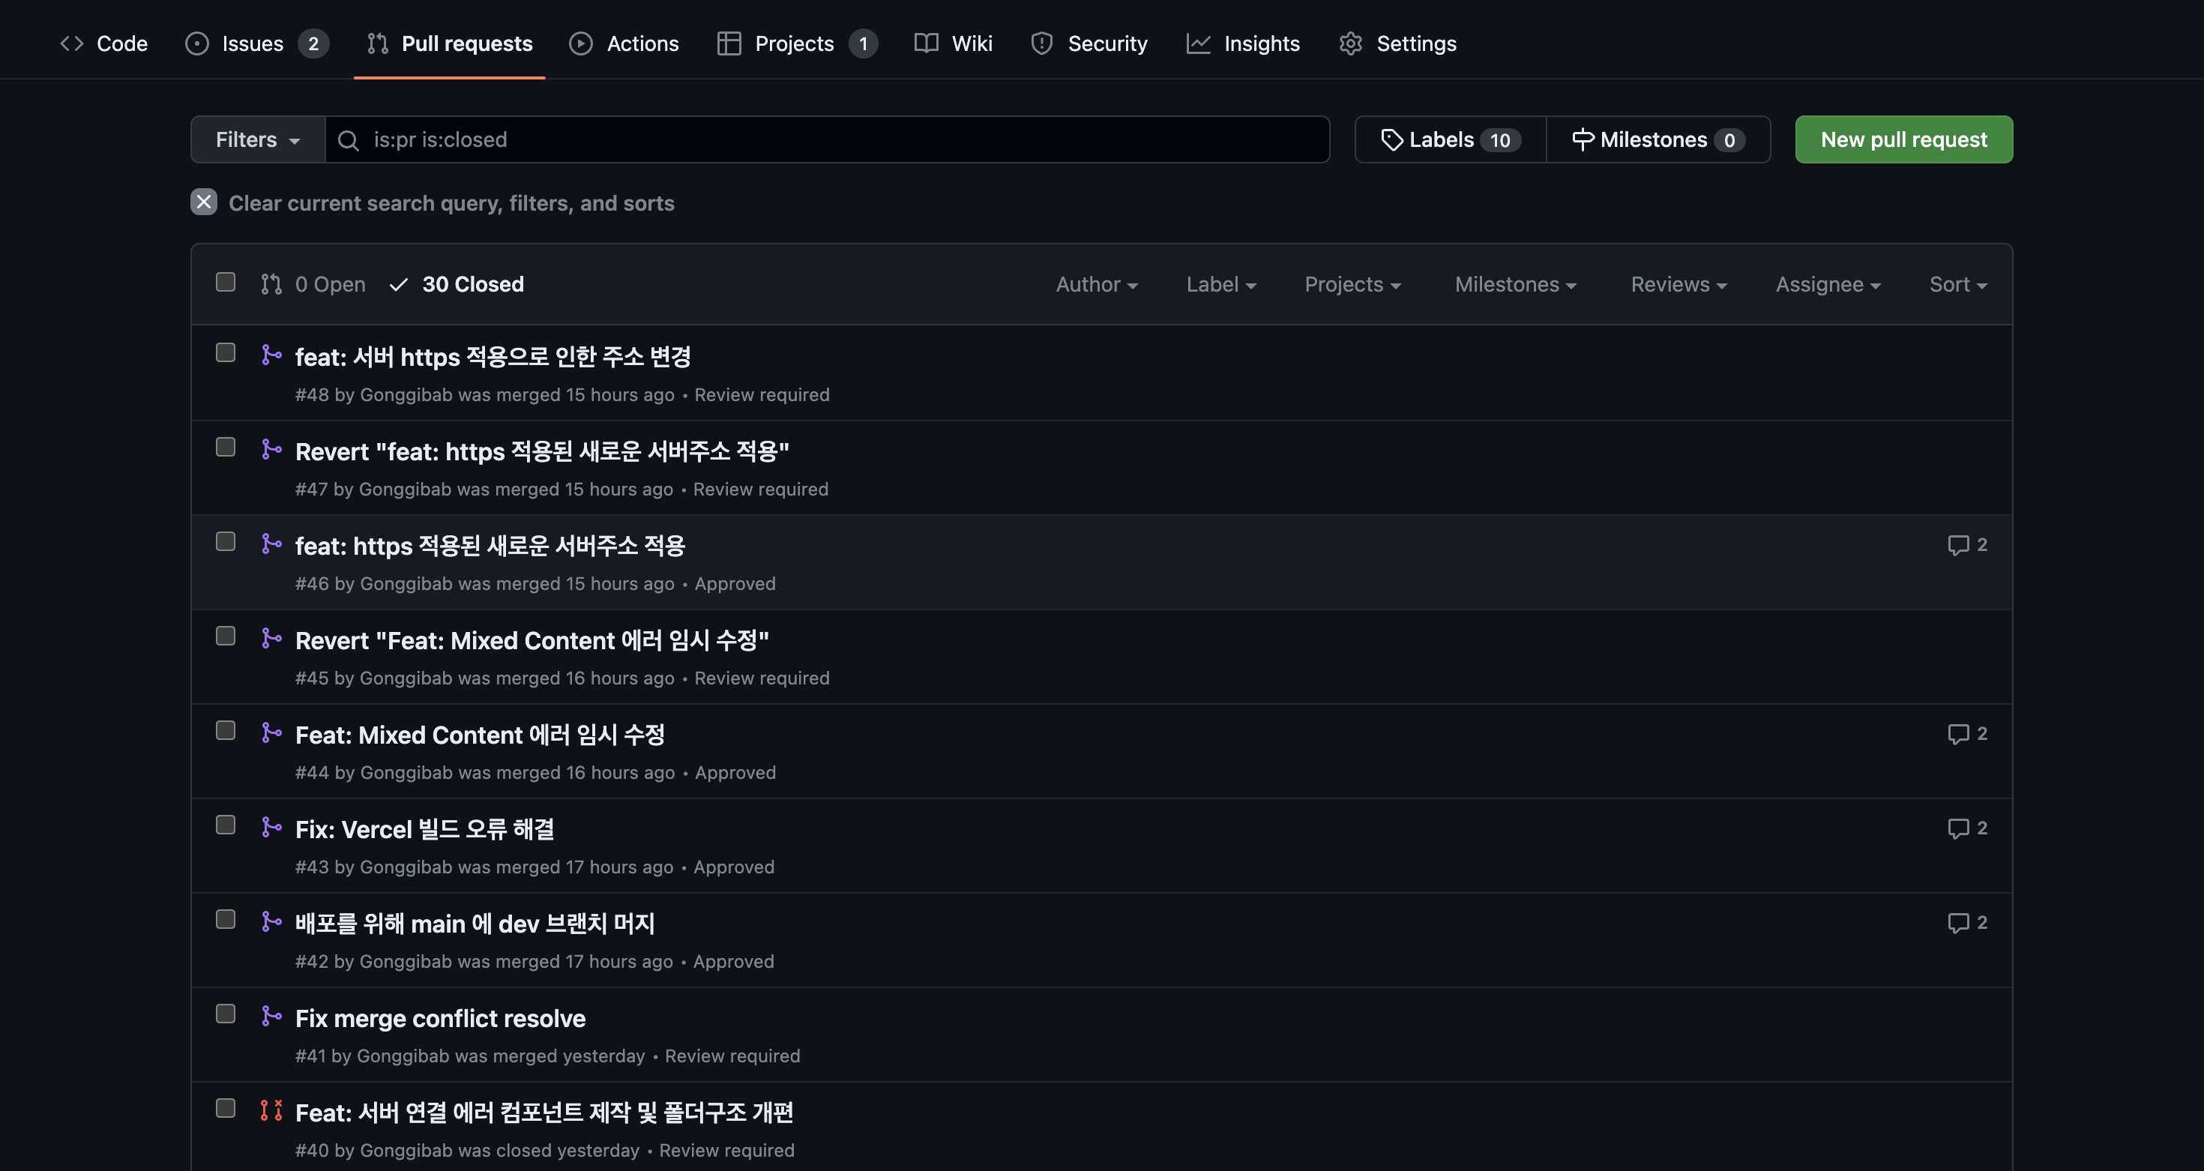
Task: Open the Milestones page
Action: pos(1658,139)
